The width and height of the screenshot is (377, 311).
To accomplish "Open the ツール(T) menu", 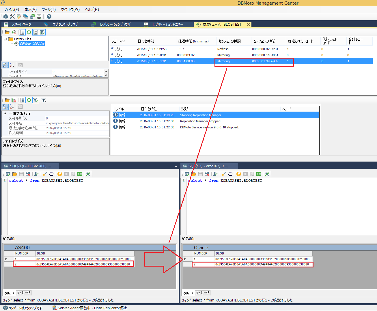I will tap(49, 10).
